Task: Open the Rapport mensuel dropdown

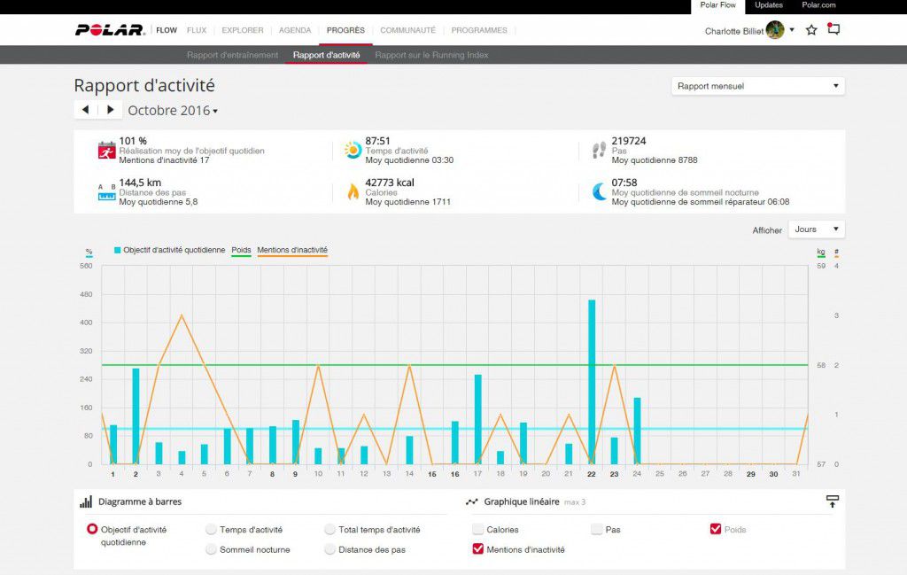Action: (757, 85)
